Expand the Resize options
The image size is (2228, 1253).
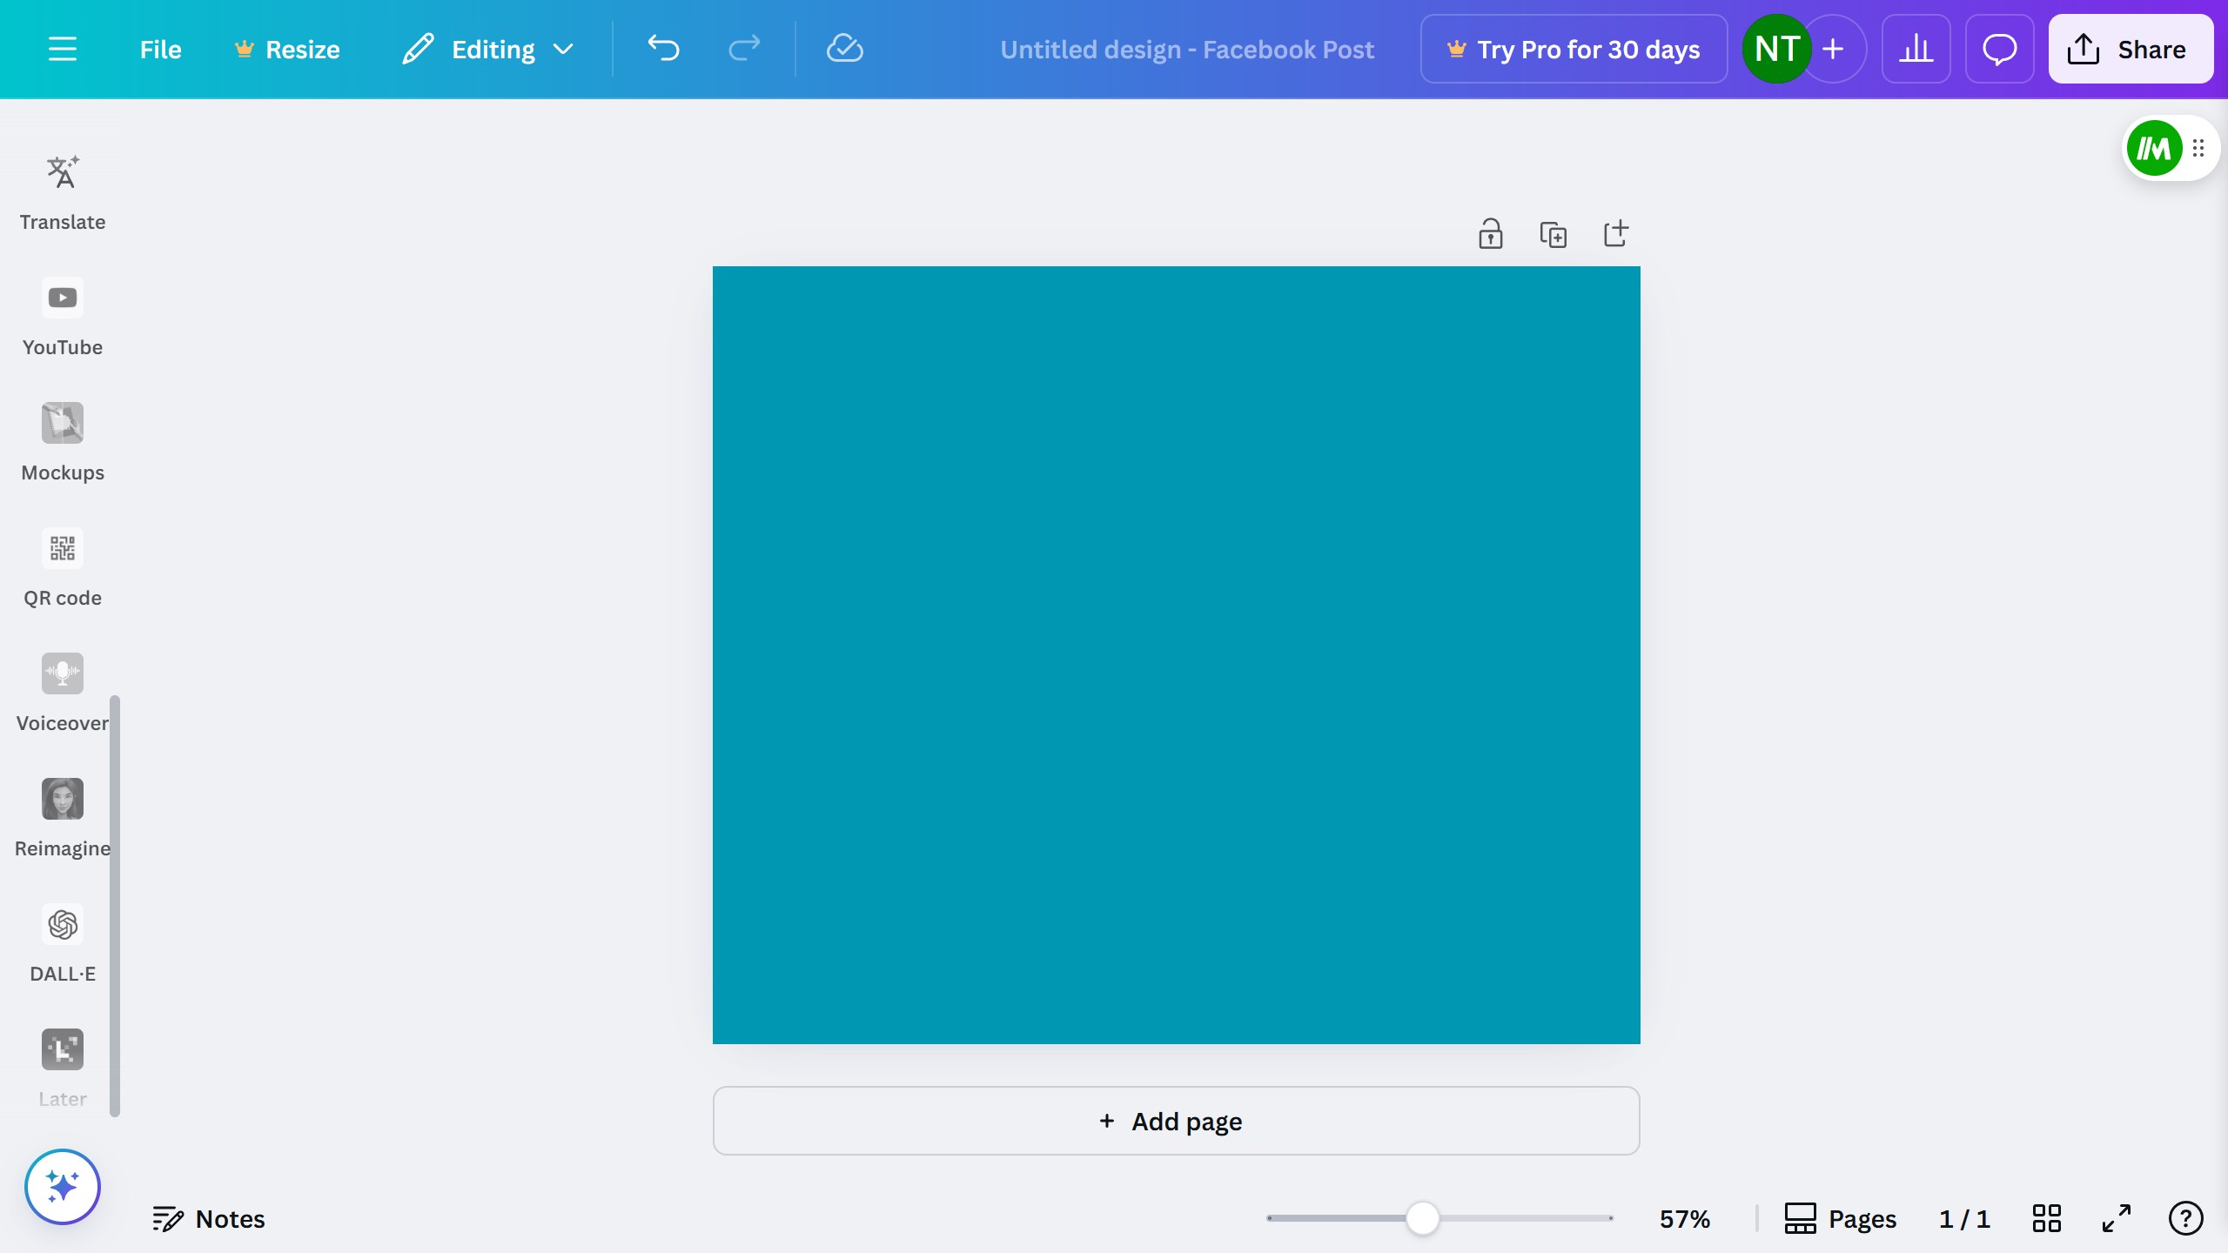tap(287, 49)
